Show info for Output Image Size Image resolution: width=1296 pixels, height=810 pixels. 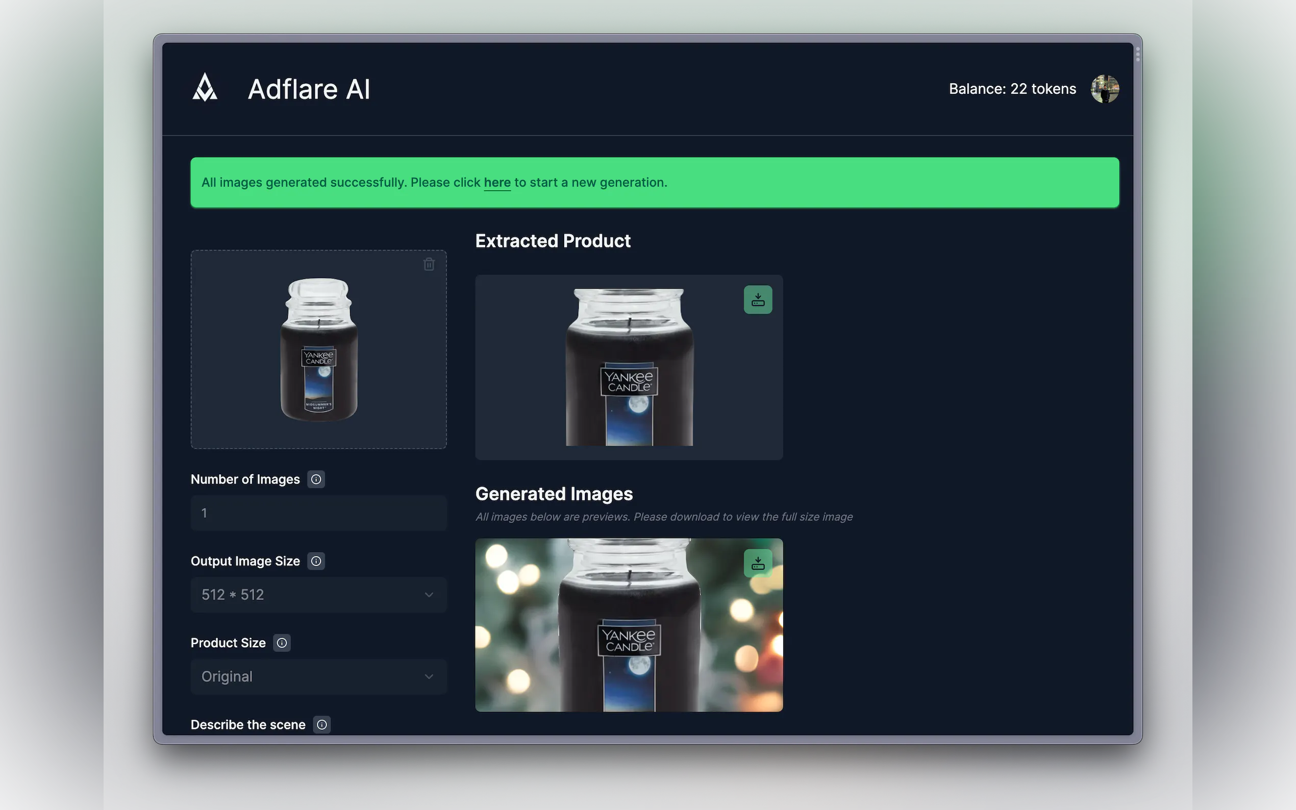(316, 561)
